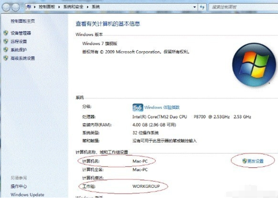
Task: Click the shield icon beside 设备管理器
Action: pos(6,33)
